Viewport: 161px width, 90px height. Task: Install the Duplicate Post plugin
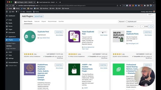59,32
